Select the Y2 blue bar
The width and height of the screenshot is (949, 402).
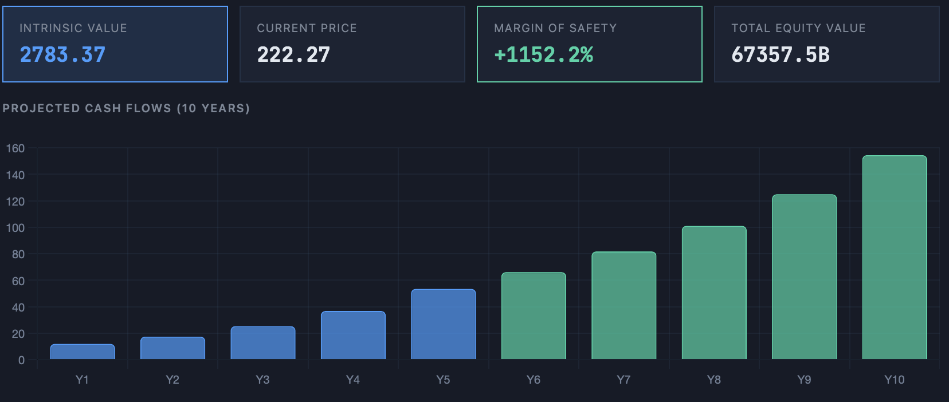coord(172,348)
